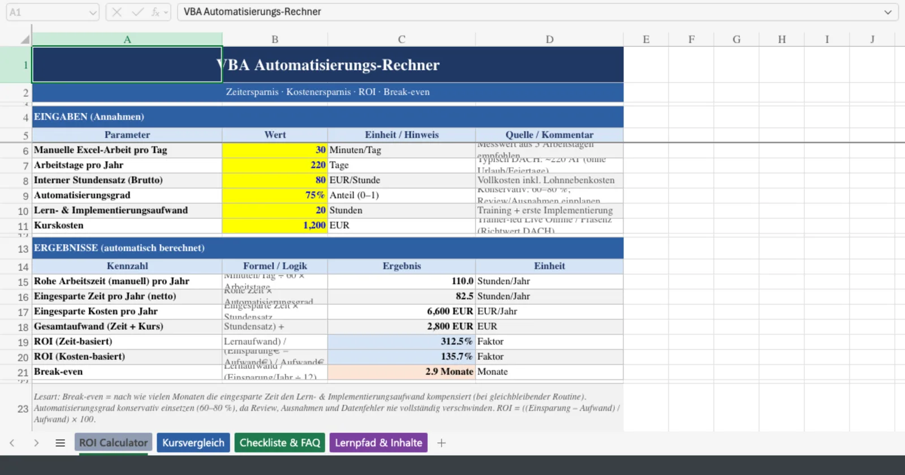Click Break-even result cell 2.9 Monate
The image size is (905, 475).
pos(402,372)
